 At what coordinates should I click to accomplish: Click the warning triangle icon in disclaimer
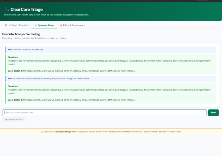tap(42, 132)
